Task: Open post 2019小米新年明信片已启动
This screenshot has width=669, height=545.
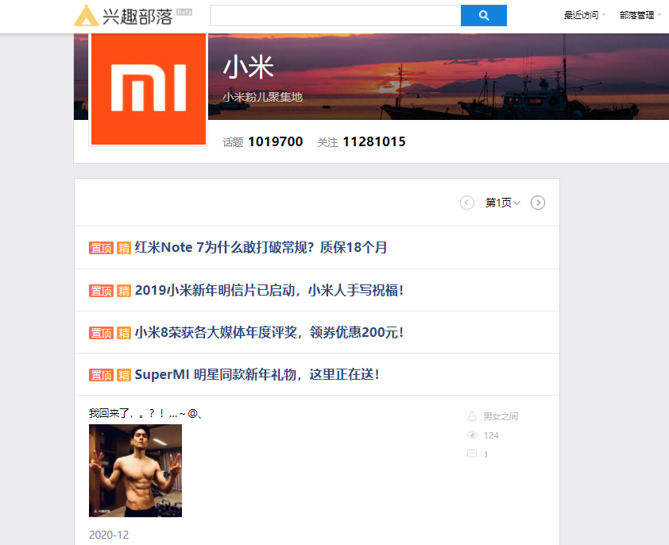Action: pos(269,290)
